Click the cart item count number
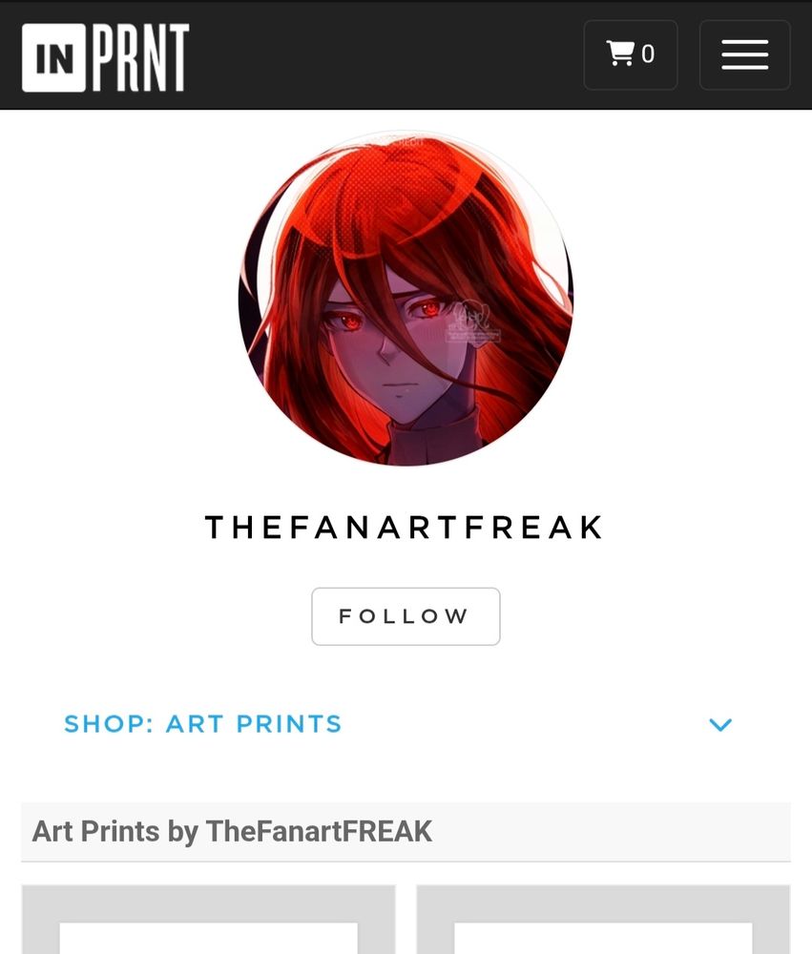This screenshot has width=812, height=954. pos(648,54)
